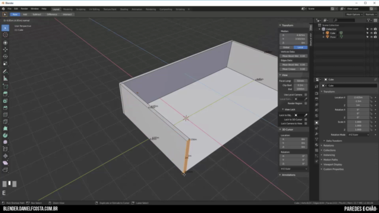Toggle lock on Location X
The width and height of the screenshot is (379, 213).
(x=371, y=98)
